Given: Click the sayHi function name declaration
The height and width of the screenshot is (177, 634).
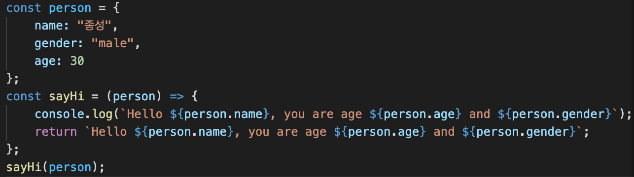Looking at the screenshot, I should coord(63,96).
